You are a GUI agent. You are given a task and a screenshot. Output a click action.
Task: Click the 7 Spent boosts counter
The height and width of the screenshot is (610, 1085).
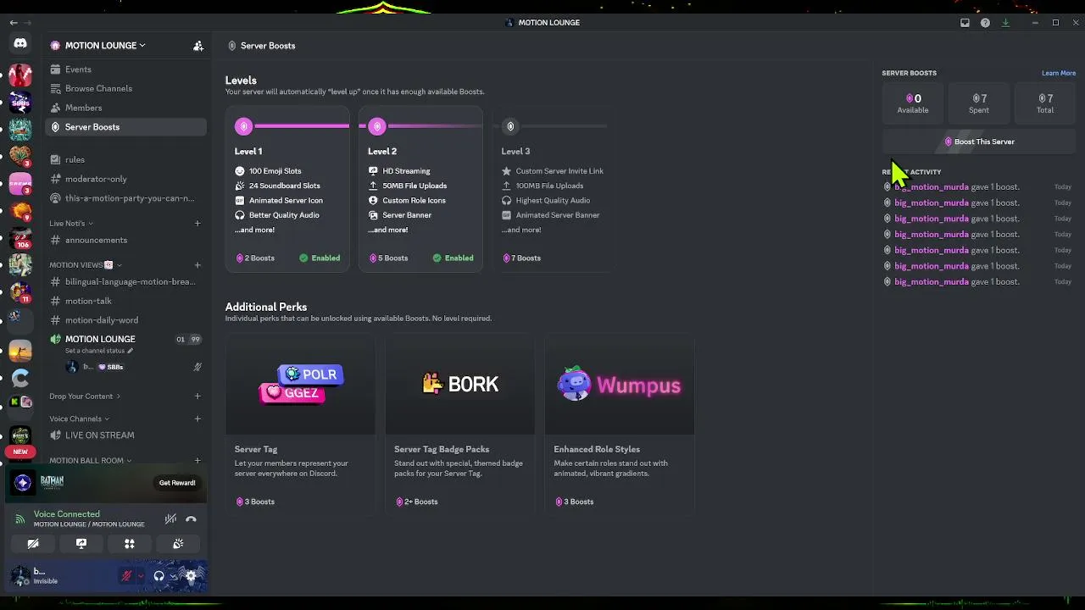(979, 103)
